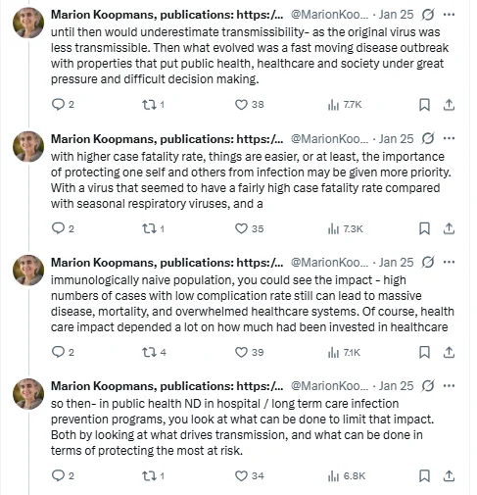Open the Jan 25 timestamp on third tweet

396,262
